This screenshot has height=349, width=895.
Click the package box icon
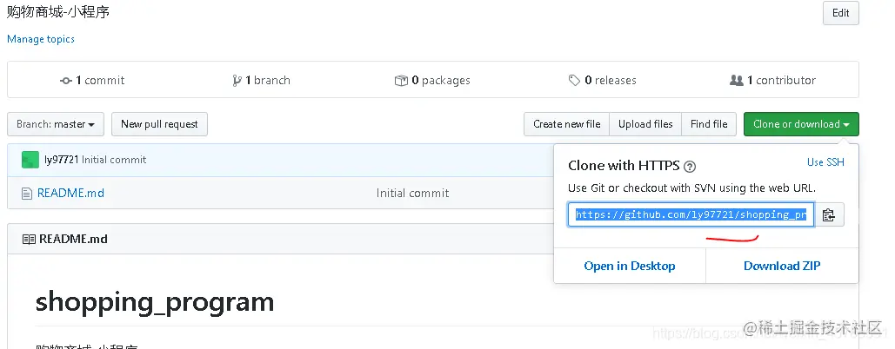click(x=401, y=81)
